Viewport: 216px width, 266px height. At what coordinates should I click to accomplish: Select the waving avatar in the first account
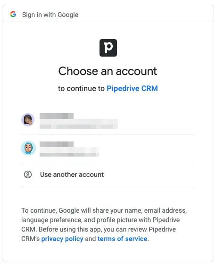28,120
